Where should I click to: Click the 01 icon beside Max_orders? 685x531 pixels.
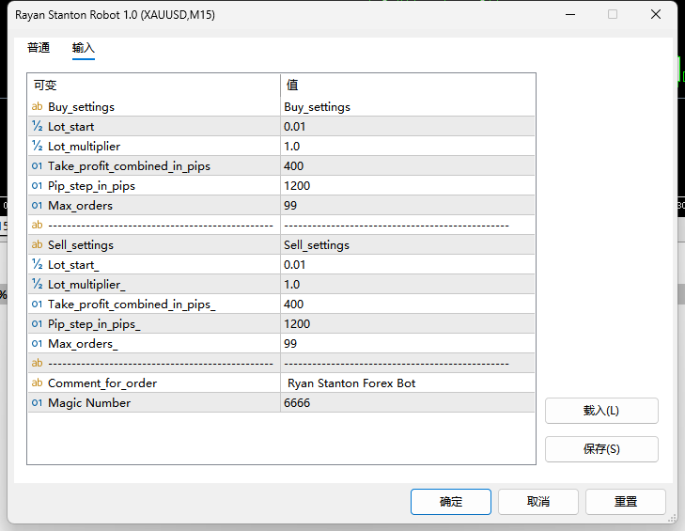pos(38,206)
